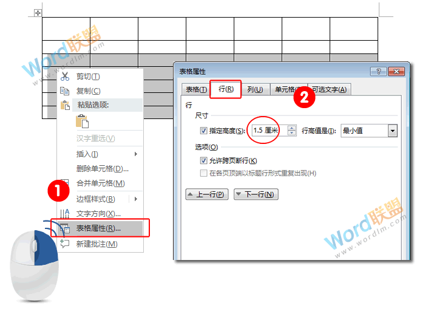
Task: Switch to the 列(U) tab
Action: (255, 89)
